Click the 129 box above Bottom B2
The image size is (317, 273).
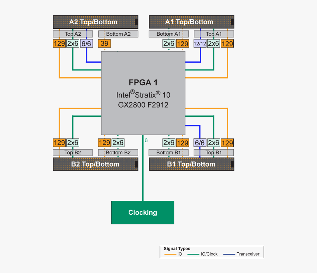pos(105,143)
